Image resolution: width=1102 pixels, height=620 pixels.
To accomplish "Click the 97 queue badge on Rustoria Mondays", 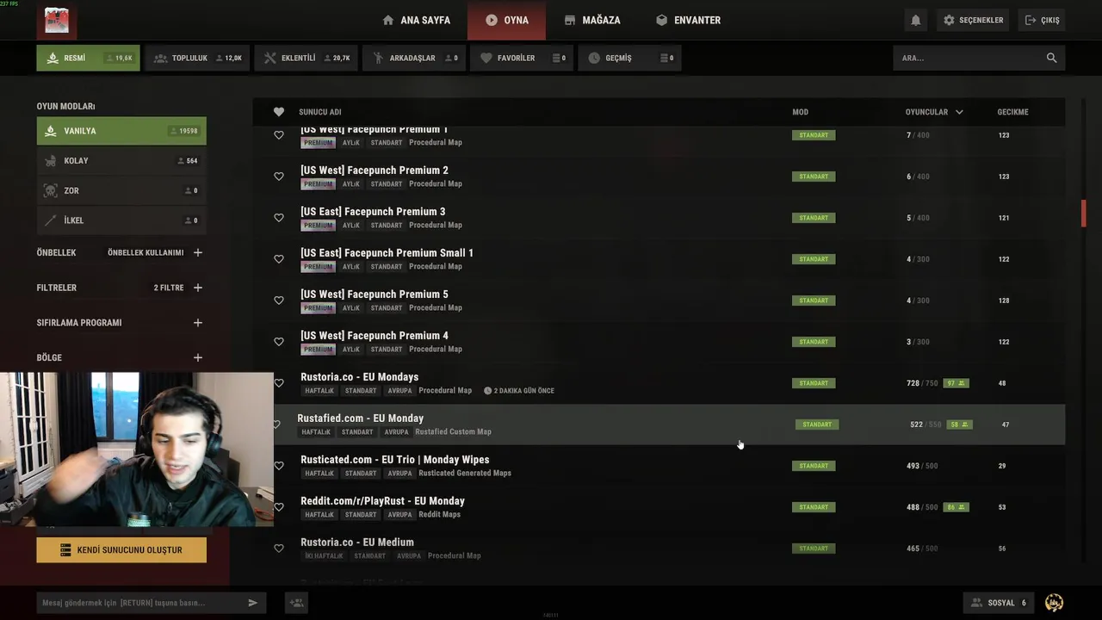I will 956,383.
